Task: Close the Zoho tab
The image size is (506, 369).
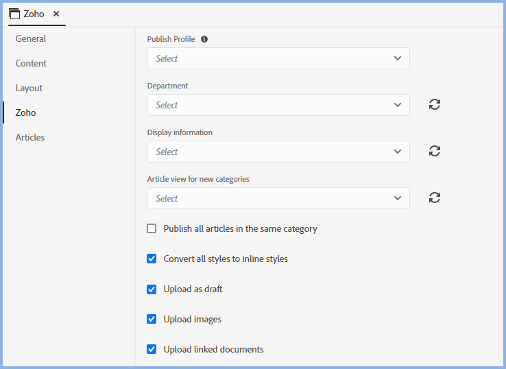Action: click(x=56, y=14)
